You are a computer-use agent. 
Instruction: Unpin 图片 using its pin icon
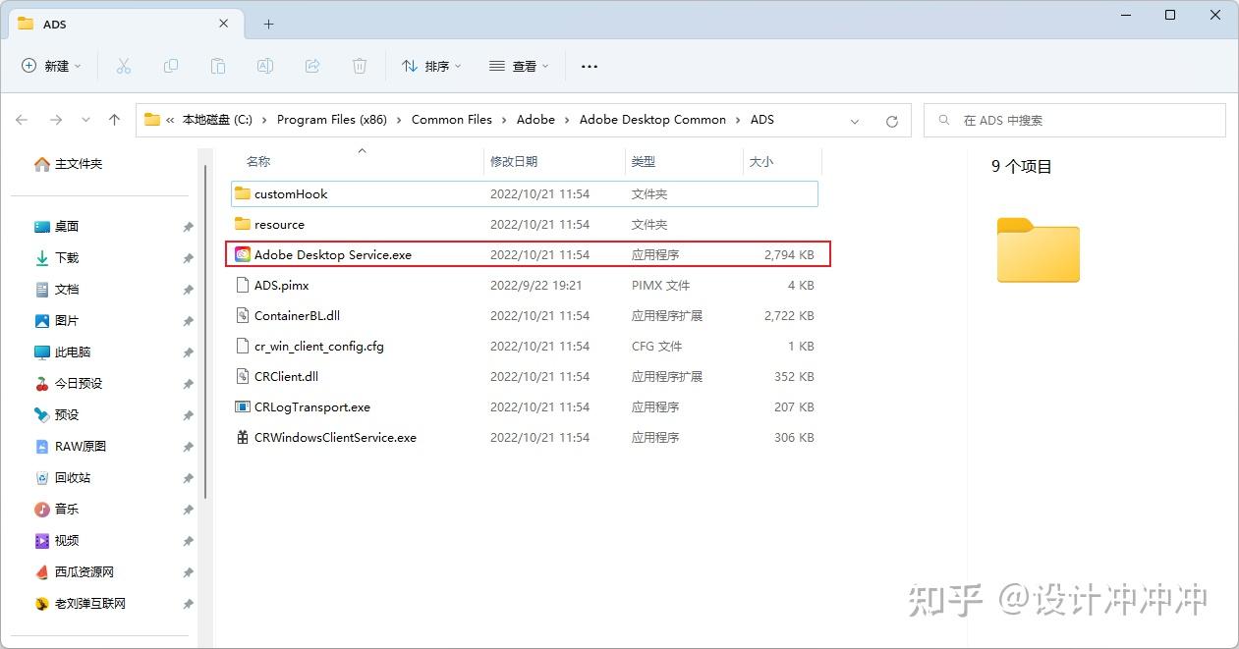click(x=188, y=321)
